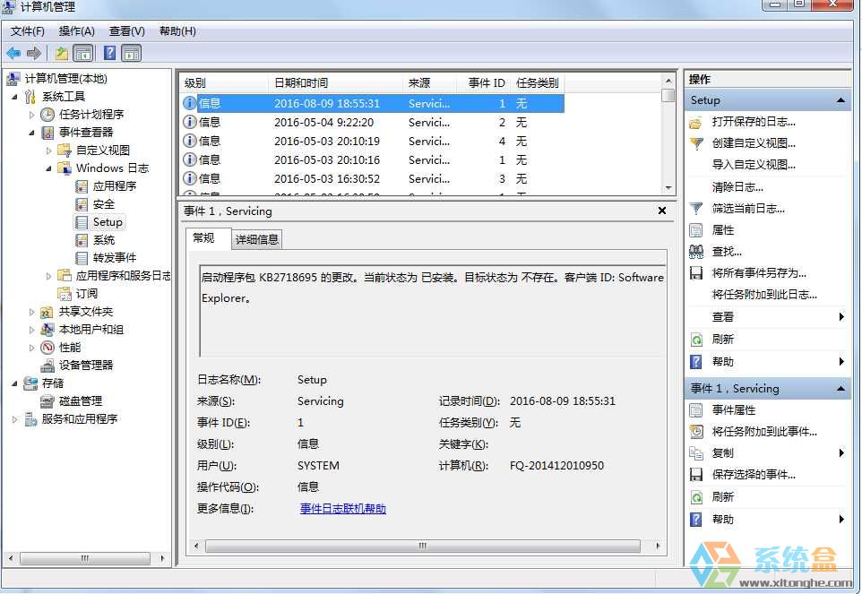This screenshot has width=862, height=594.
Task: Click the 打开保存的日志 folder icon
Action: coord(696,122)
